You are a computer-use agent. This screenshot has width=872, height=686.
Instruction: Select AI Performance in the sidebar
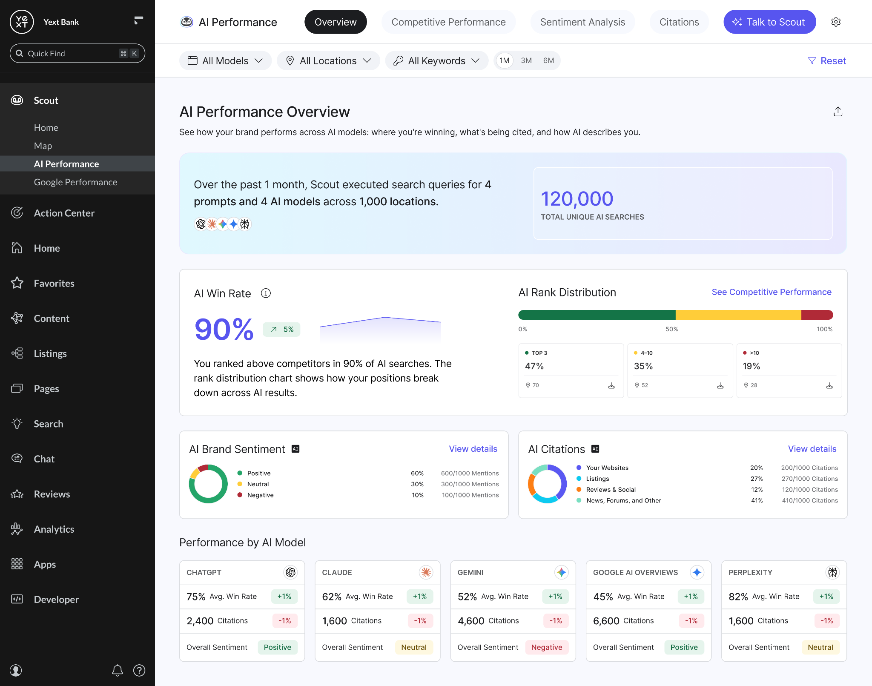pos(77,164)
